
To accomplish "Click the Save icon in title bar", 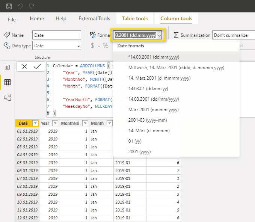I will tap(9, 6).
